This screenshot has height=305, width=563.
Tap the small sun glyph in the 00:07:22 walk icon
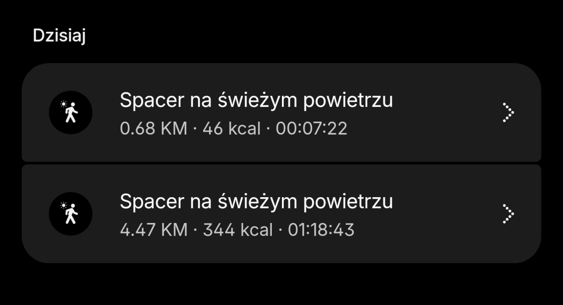click(64, 104)
